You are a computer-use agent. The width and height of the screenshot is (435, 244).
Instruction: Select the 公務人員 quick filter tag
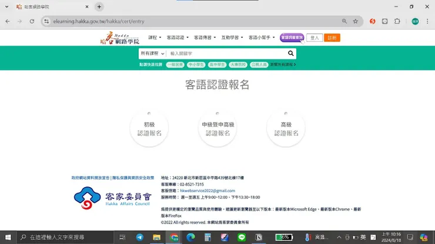[x=259, y=65]
